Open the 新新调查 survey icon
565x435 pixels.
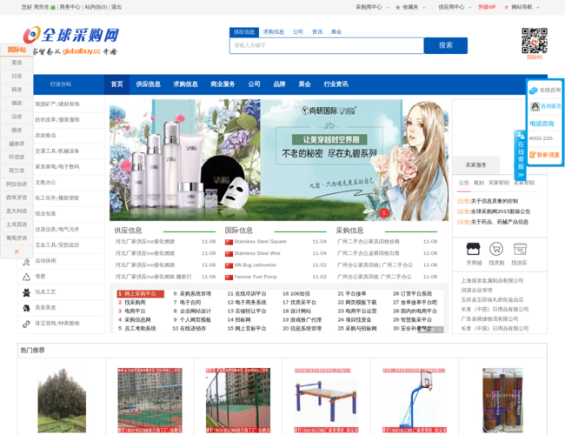tap(532, 155)
